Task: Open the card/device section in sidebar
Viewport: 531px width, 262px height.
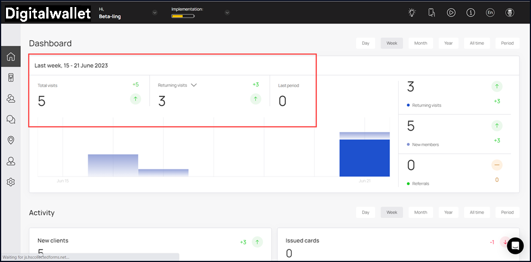Action: pyautogui.click(x=10, y=77)
